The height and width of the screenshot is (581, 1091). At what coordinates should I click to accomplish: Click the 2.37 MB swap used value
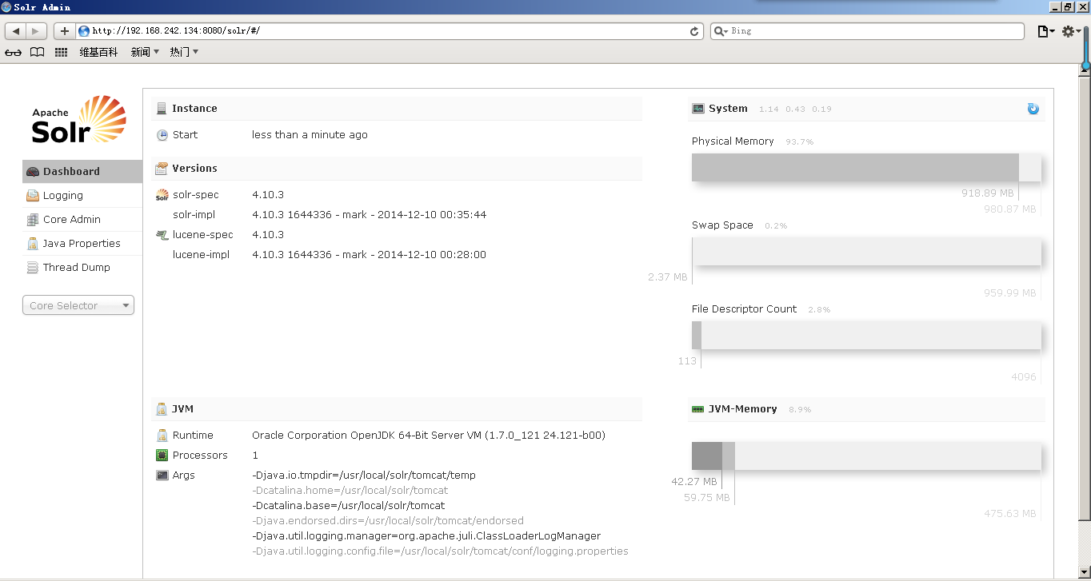(667, 277)
